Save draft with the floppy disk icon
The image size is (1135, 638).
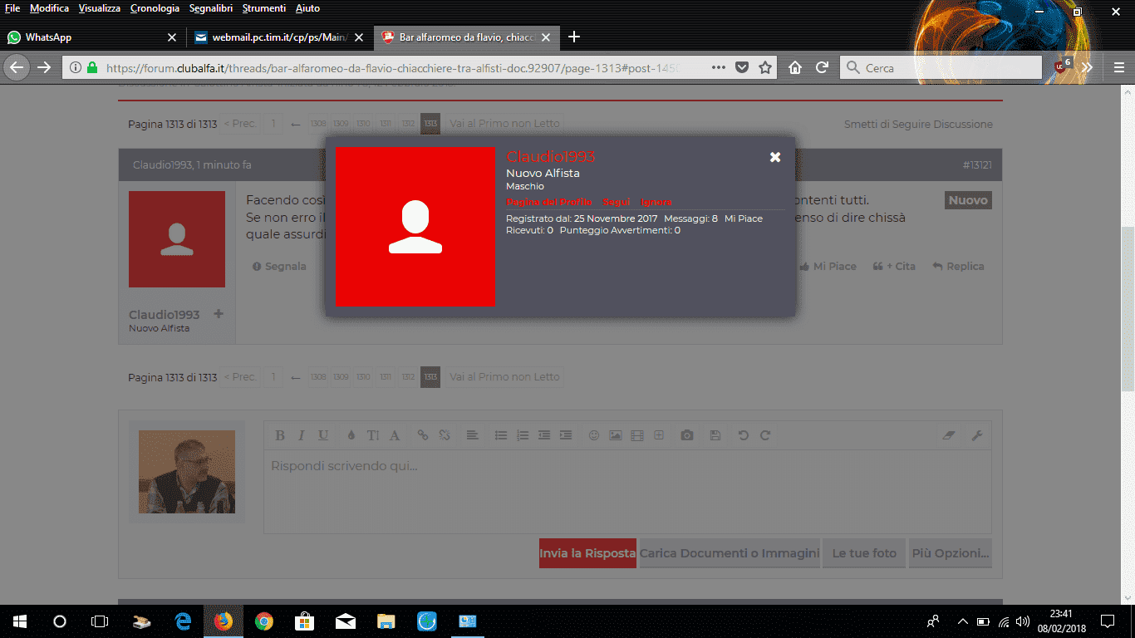coord(715,435)
